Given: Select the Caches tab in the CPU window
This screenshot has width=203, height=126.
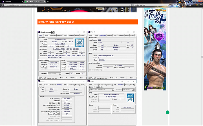Looking at the screenshot, I should 46,36.
